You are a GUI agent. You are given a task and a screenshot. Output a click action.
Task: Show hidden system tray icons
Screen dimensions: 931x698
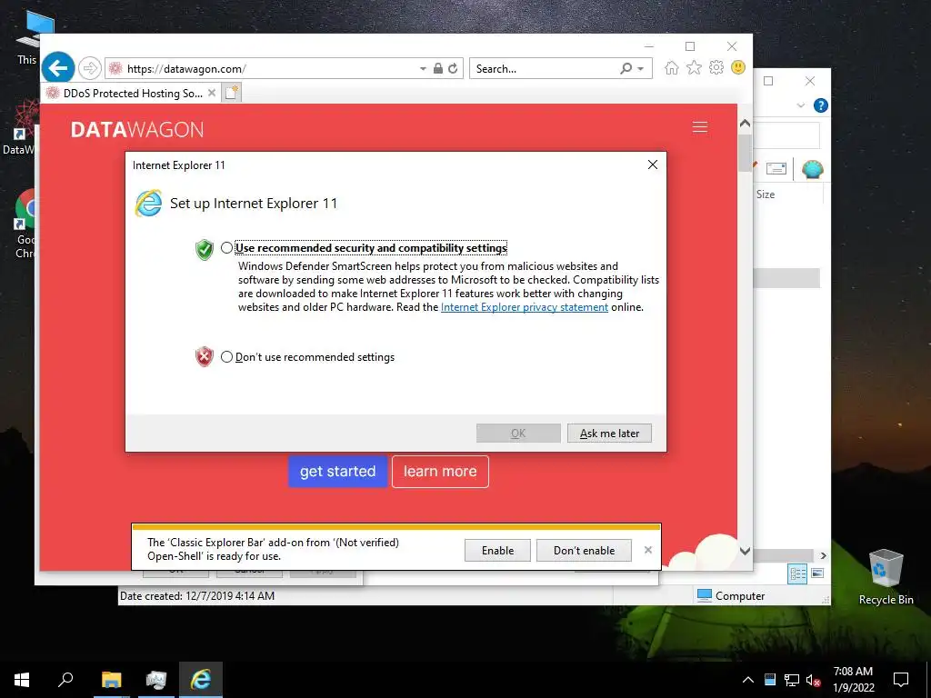click(748, 680)
